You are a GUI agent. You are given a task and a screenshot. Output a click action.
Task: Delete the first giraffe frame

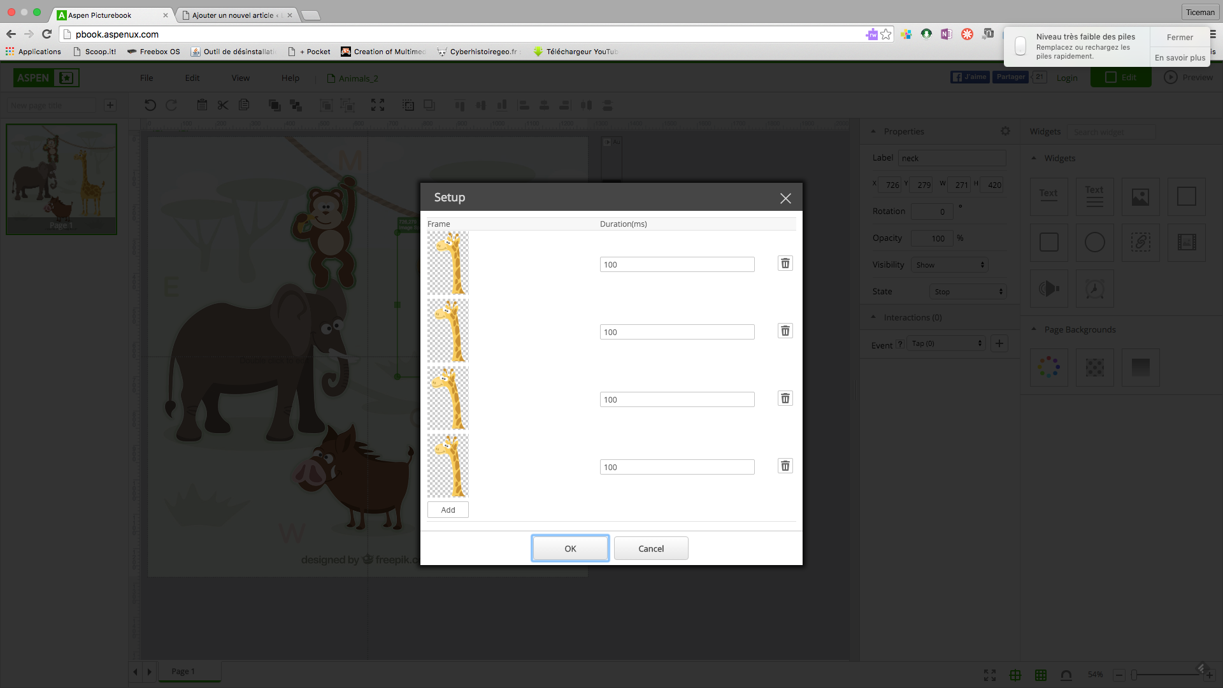coord(785,263)
